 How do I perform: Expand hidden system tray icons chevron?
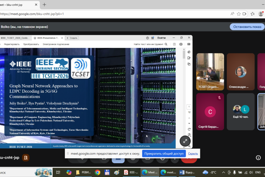tap(223, 172)
